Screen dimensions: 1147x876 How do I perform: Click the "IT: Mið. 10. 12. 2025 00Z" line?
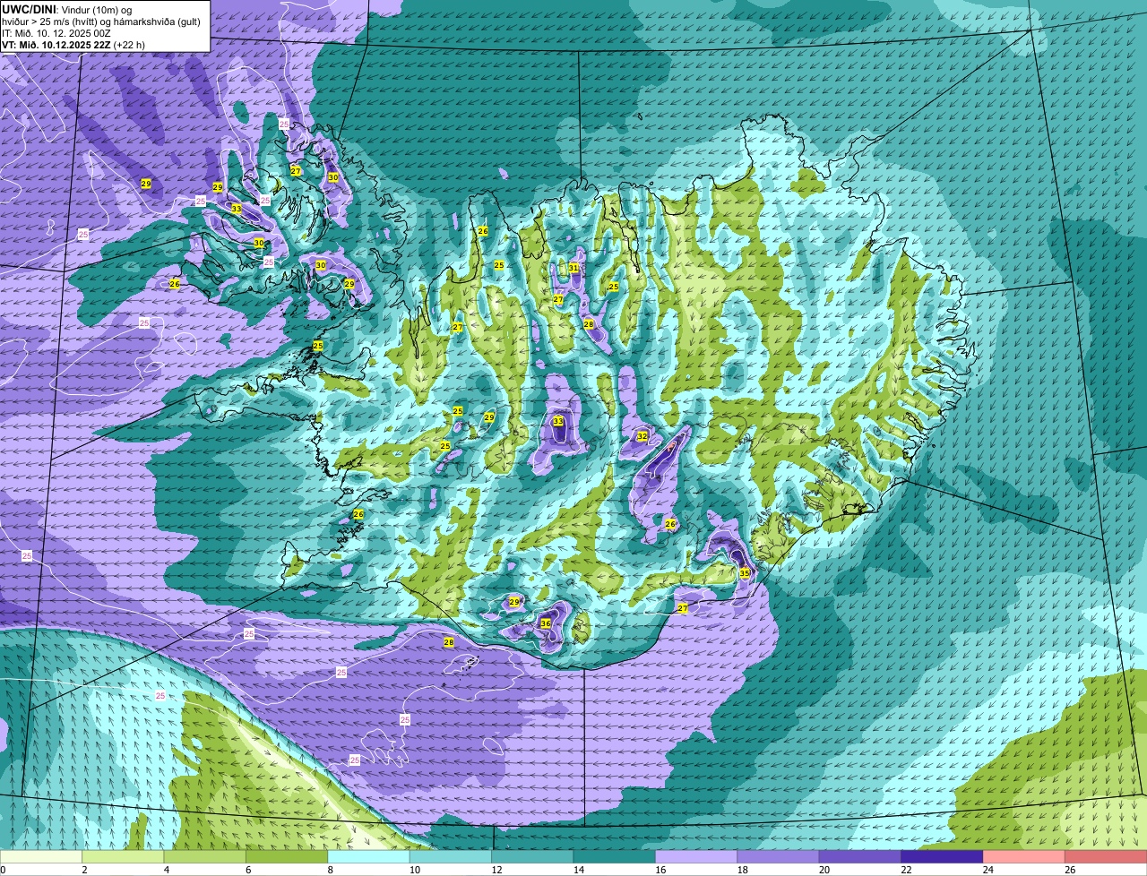(x=55, y=32)
